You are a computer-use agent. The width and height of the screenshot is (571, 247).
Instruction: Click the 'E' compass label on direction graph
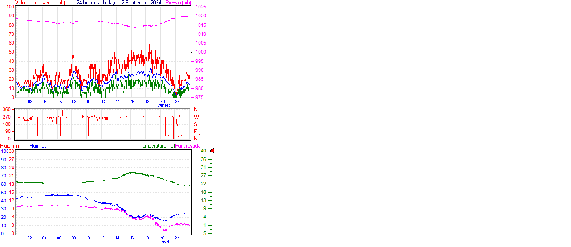195,132
